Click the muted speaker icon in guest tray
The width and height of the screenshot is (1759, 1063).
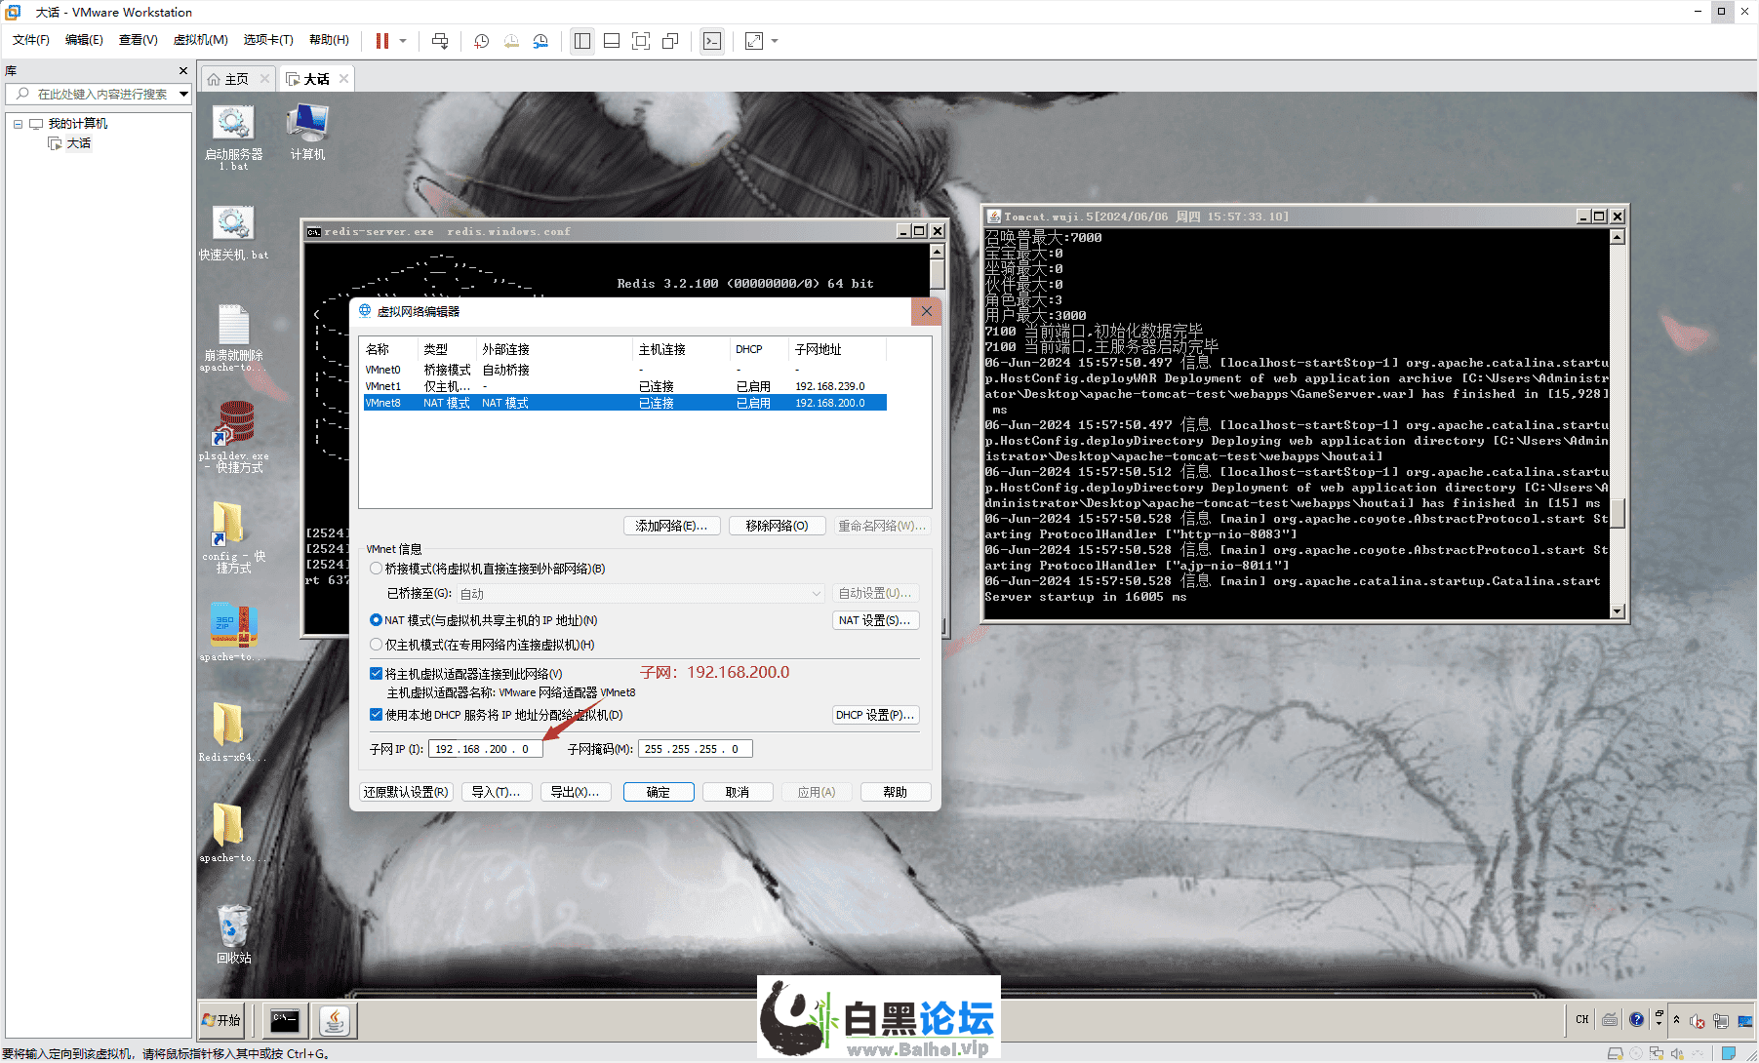click(1698, 1021)
